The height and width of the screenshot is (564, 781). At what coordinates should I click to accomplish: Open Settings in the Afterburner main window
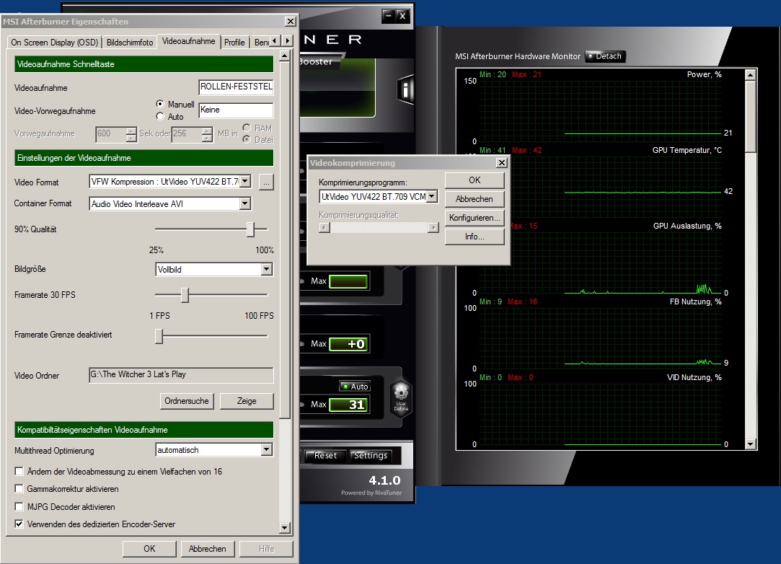[x=370, y=455]
